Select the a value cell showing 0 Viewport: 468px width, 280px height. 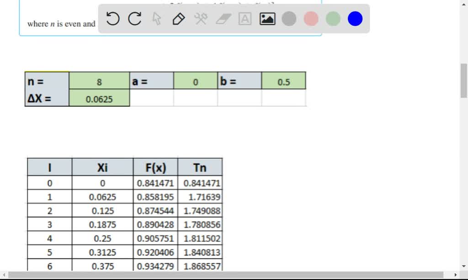click(x=196, y=81)
